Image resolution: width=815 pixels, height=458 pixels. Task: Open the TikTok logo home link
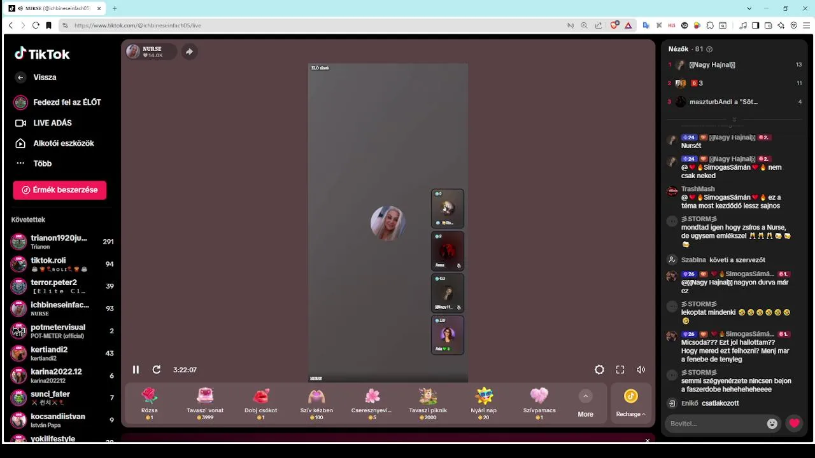[42, 54]
